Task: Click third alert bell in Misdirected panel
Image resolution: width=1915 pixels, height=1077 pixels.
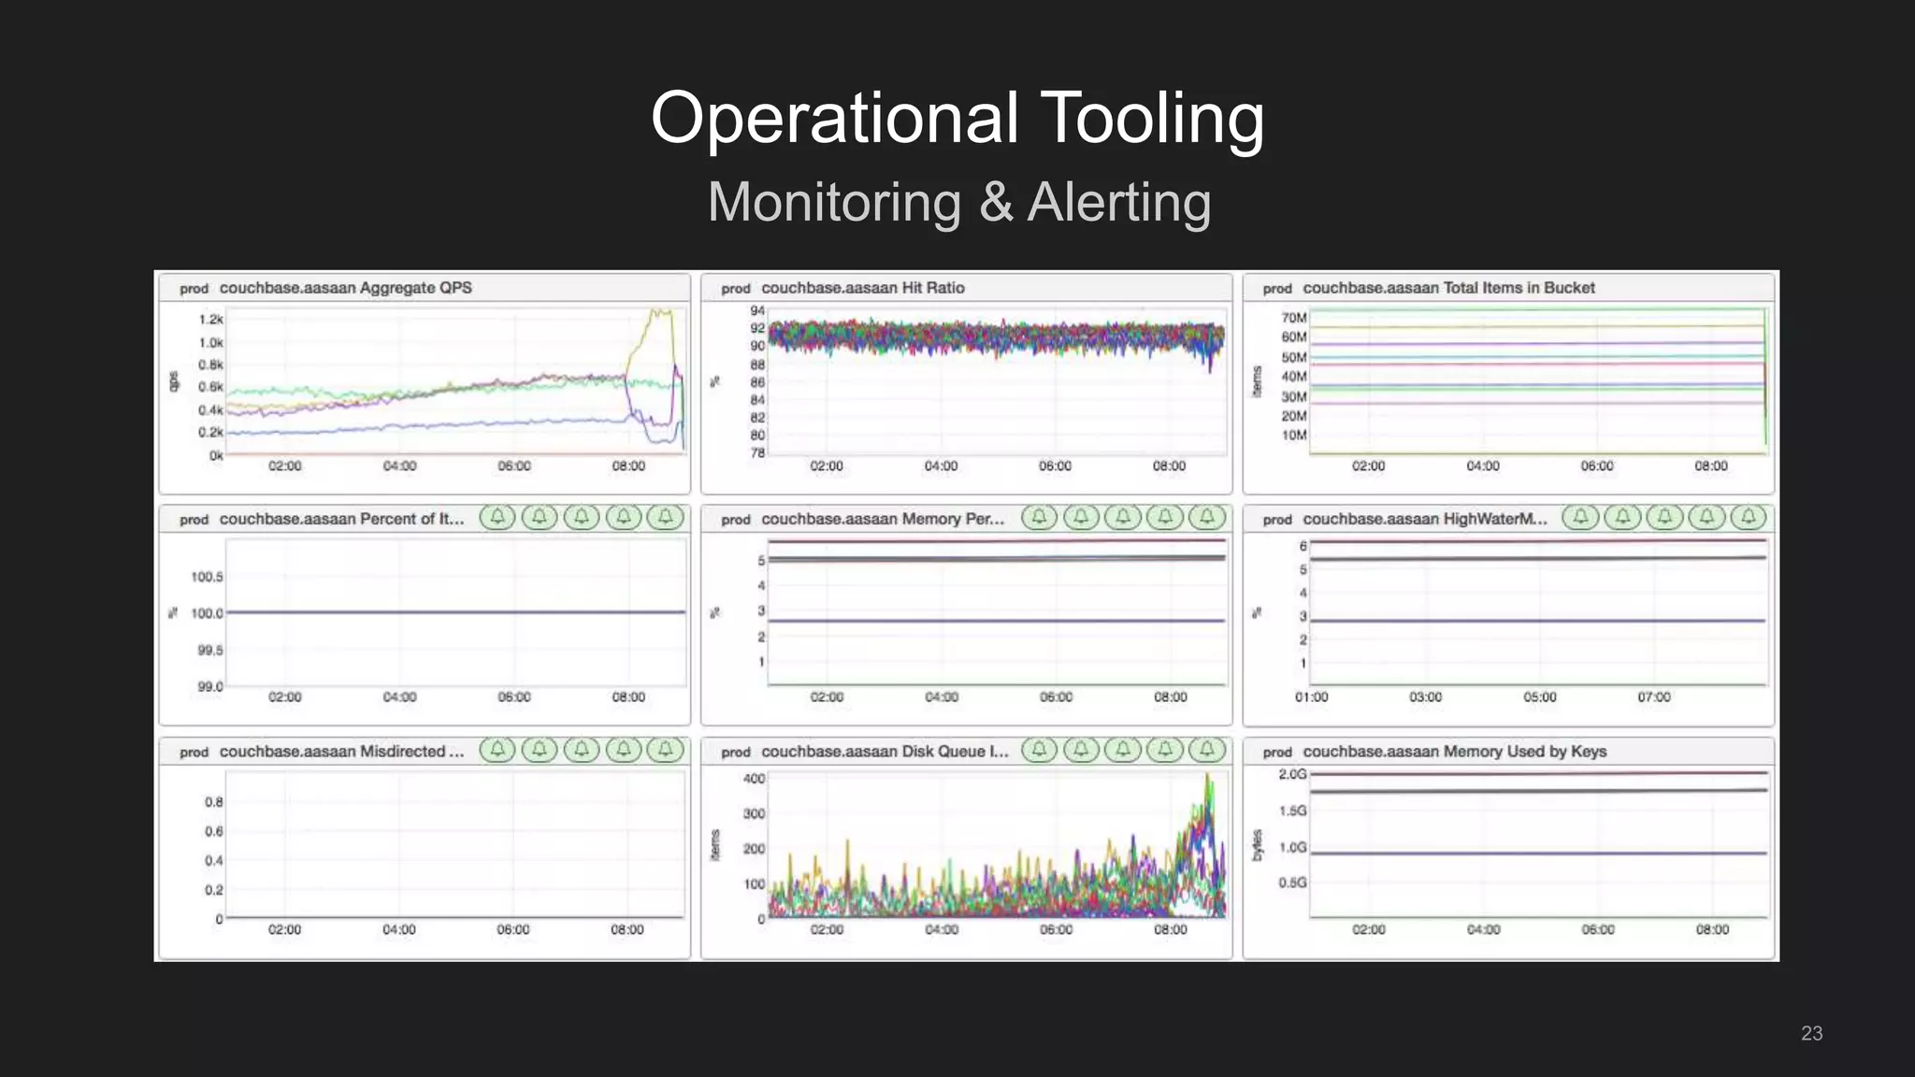Action: (x=582, y=750)
